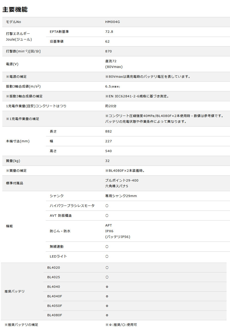Click the double-circle mark for BL4040
The width and height of the screenshot is (230, 327).
click(107, 287)
